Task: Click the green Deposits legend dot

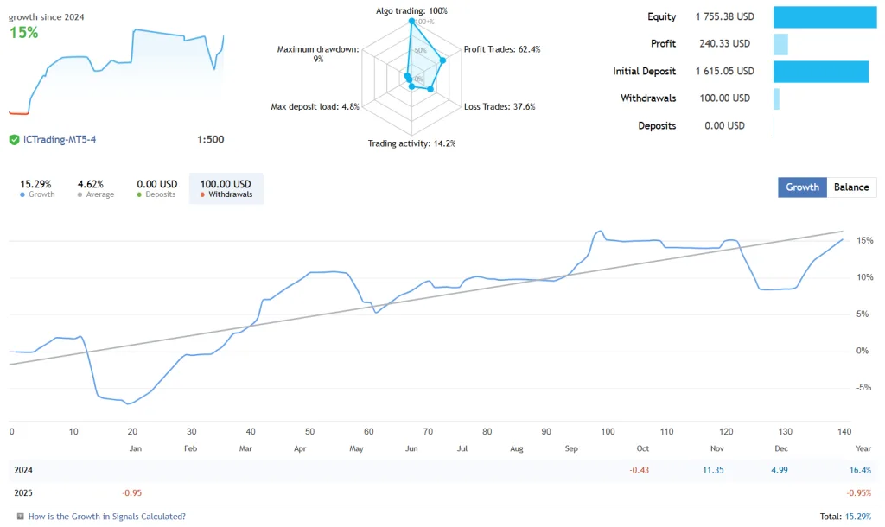Action: coord(139,194)
